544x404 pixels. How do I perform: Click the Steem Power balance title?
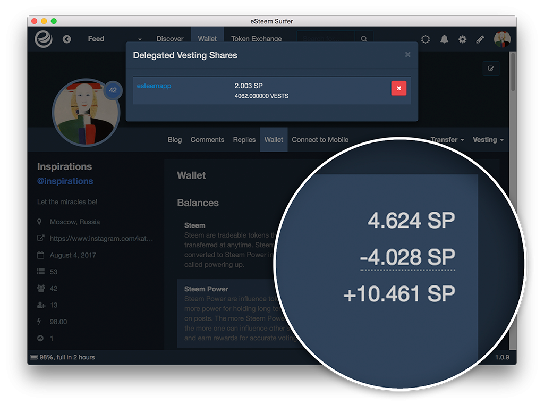206,289
